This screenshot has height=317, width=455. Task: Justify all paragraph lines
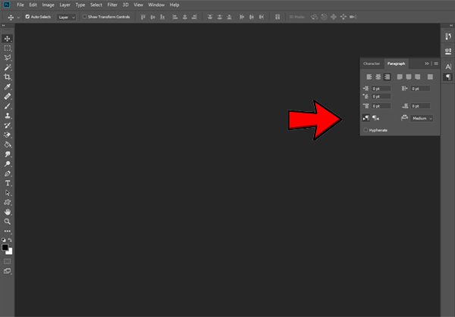(x=430, y=76)
